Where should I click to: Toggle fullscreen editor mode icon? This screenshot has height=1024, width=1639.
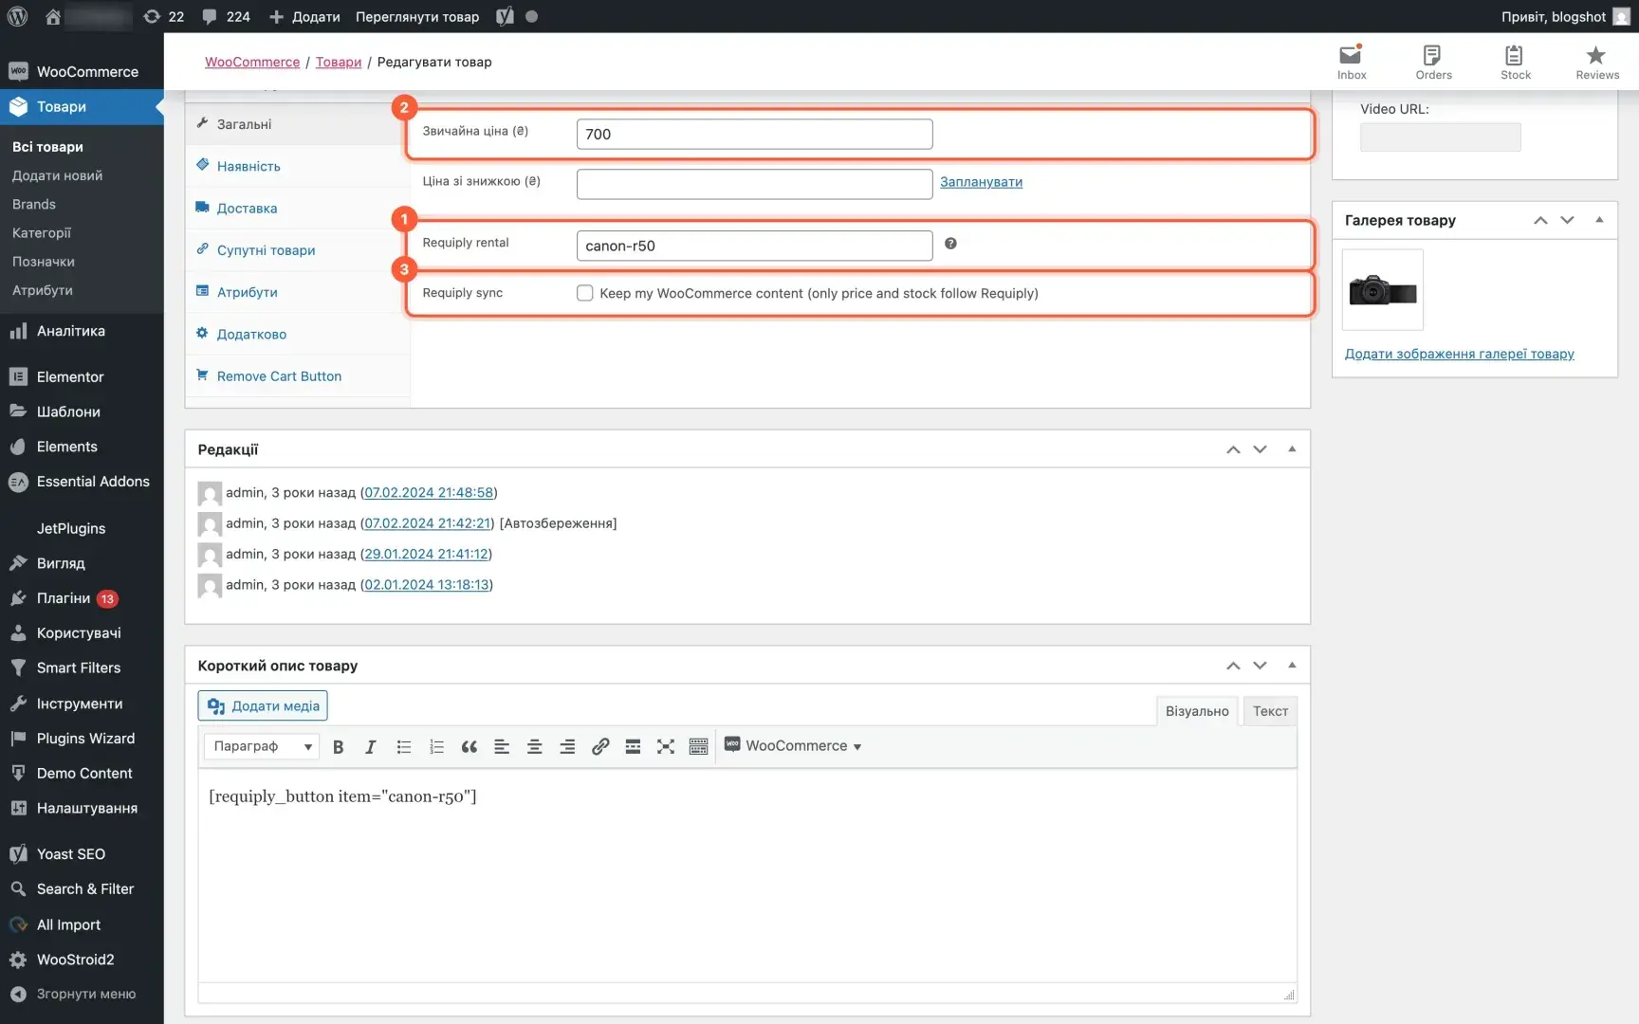tap(666, 746)
